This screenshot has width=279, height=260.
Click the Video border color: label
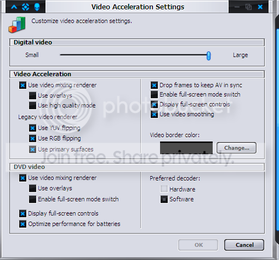coord(175,135)
